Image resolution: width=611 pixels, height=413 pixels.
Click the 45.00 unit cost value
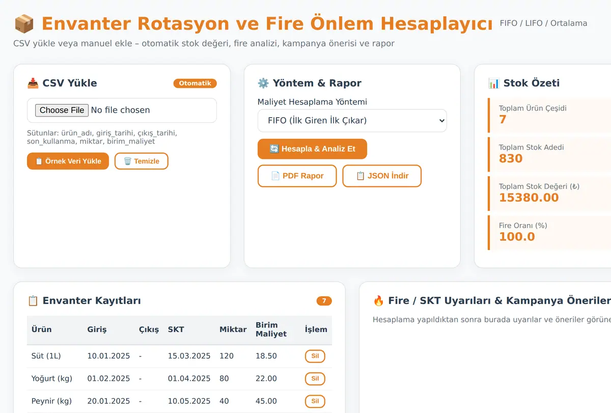click(266, 401)
